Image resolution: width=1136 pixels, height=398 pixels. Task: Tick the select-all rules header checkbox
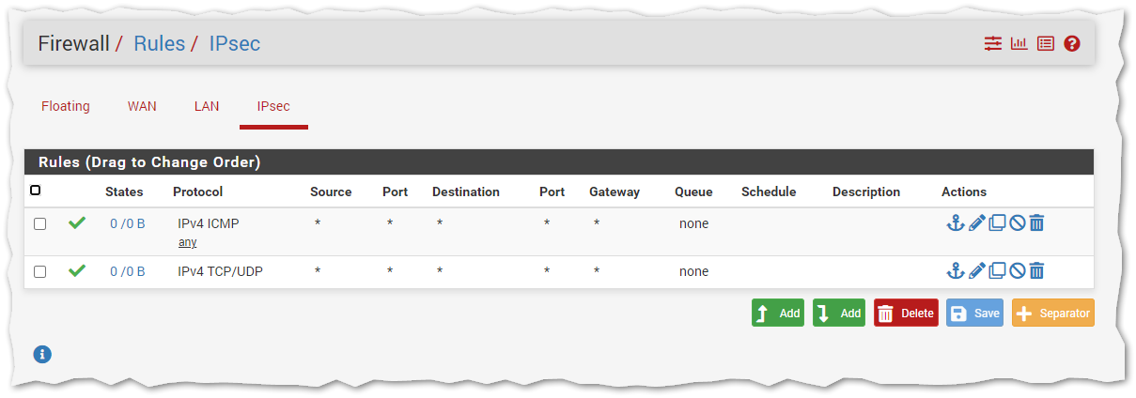click(x=36, y=191)
